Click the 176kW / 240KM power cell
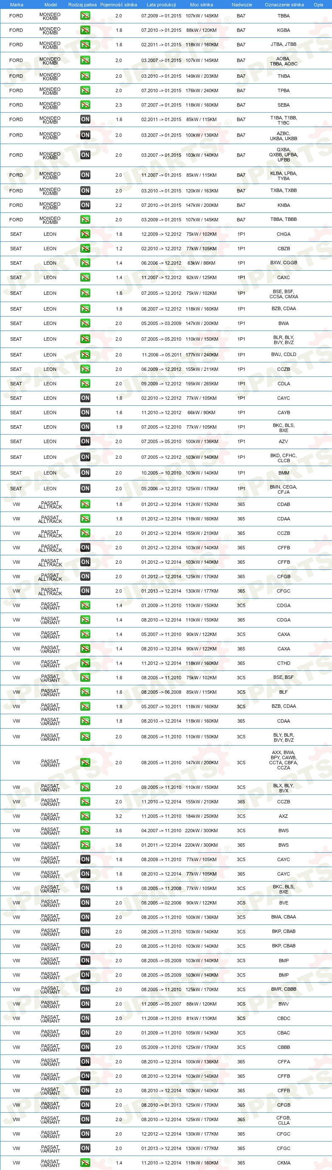 [x=202, y=90]
